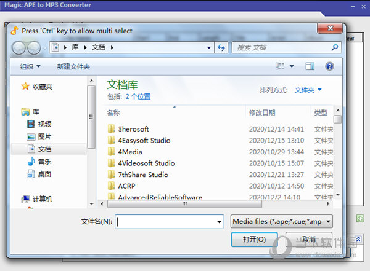
Task: Sort by 类型 type column header
Action: tap(321, 112)
